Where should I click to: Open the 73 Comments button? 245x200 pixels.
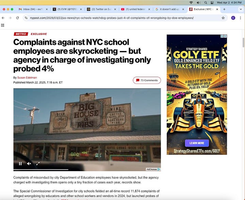[x=147, y=80]
